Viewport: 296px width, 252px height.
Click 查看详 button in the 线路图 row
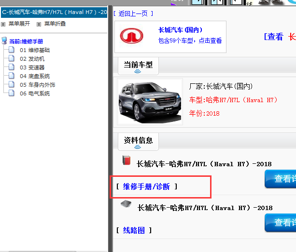(x=281, y=223)
